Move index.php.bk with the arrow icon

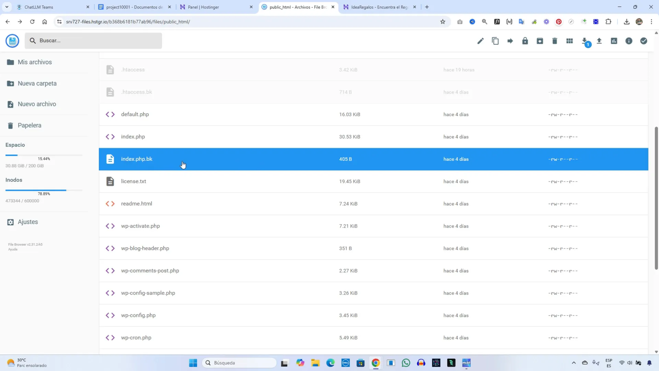[510, 40]
